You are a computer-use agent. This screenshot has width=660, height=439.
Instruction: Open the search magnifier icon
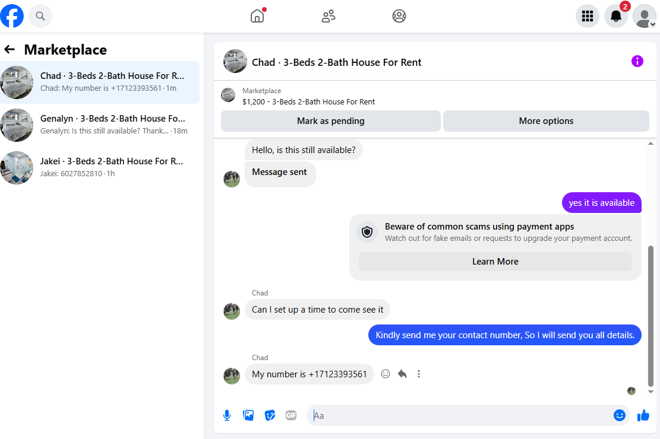click(40, 16)
